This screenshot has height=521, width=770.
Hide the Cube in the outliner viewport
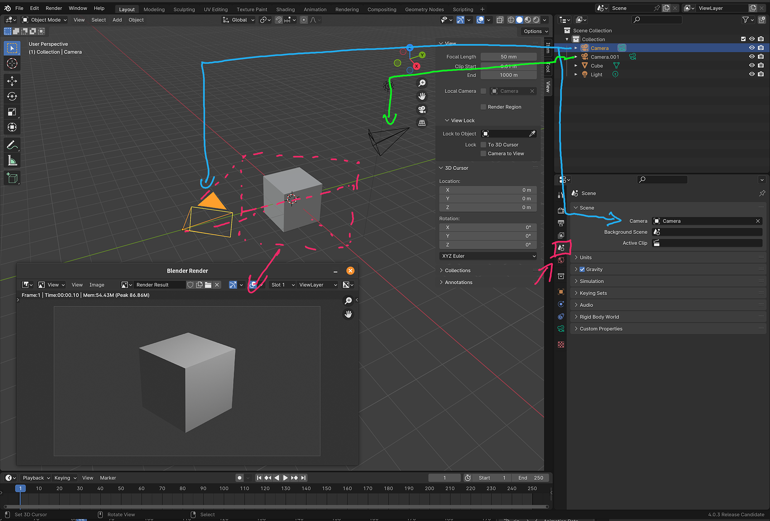tap(752, 66)
